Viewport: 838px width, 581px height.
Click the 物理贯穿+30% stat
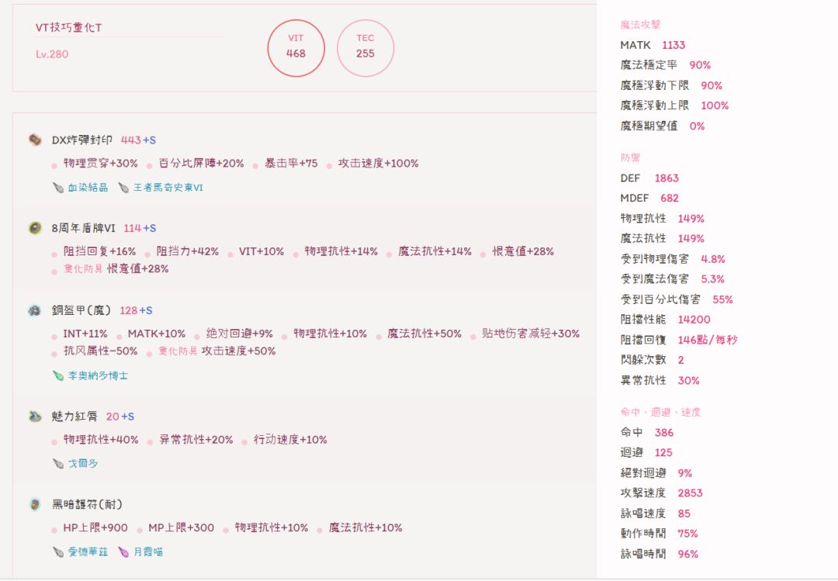[x=100, y=163]
